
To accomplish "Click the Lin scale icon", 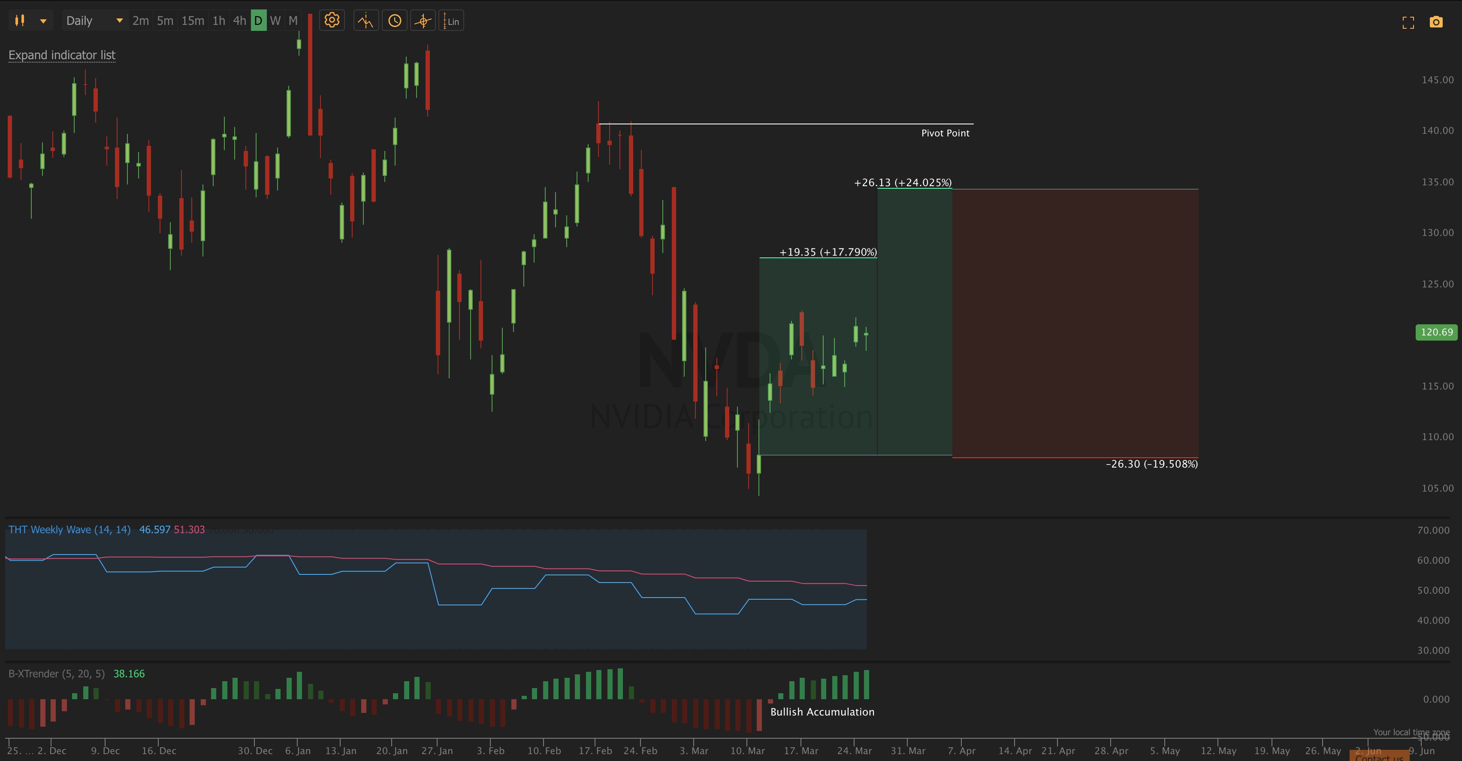I will tap(451, 21).
